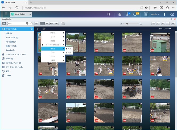Choose ラベル in sort menu
Image resolution: width=177 pixels, height=130 pixels.
pyautogui.click(x=53, y=56)
